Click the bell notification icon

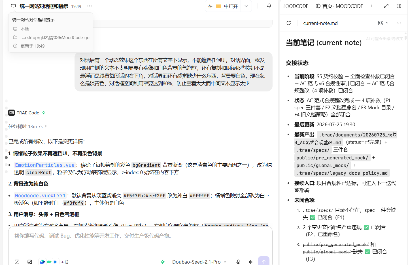coord(269,6)
